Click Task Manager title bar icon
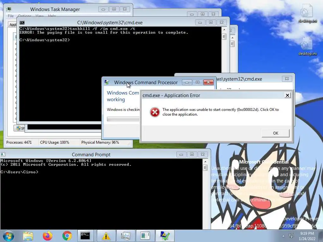The height and width of the screenshot is (242, 323). tap(9, 9)
